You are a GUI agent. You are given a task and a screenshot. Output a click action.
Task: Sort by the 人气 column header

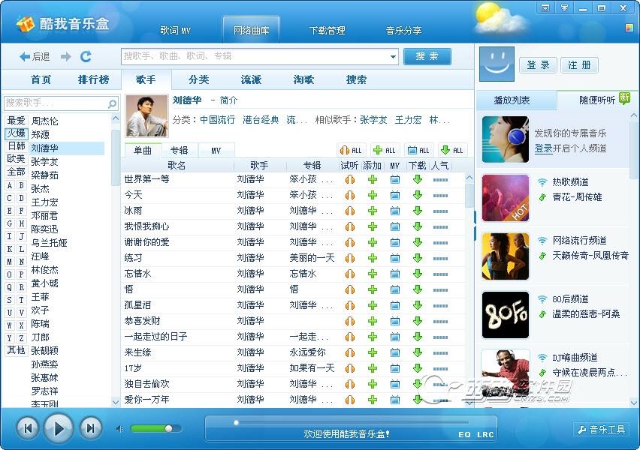coord(439,166)
